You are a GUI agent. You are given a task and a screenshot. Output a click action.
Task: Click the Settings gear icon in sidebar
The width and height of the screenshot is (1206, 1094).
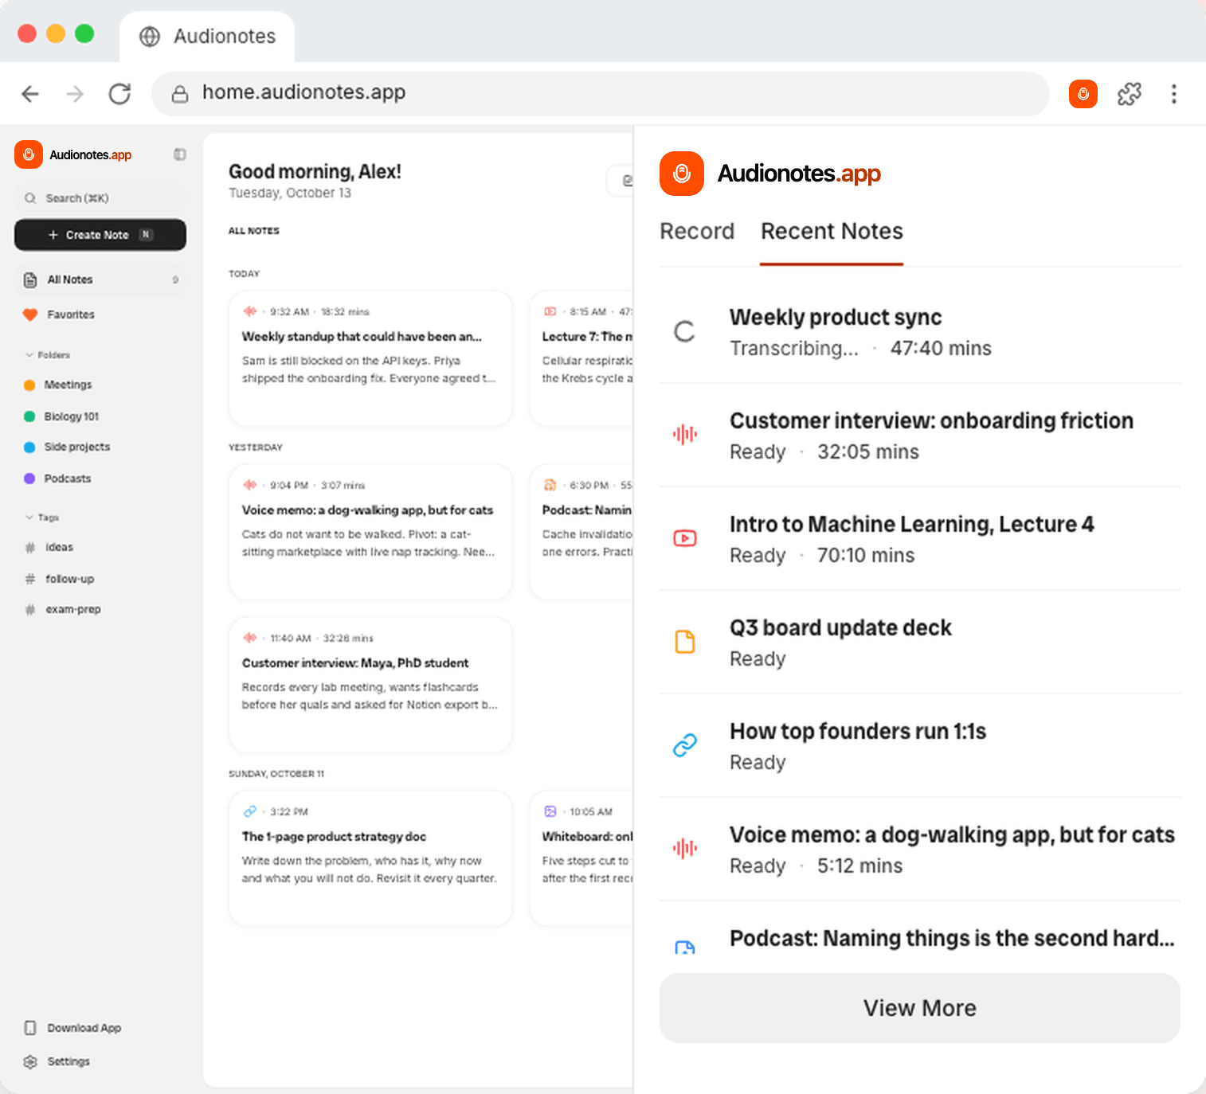coord(30,1061)
